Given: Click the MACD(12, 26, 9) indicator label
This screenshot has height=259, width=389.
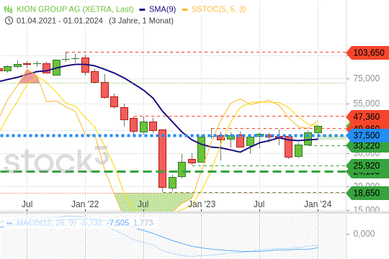Looking at the screenshot, I should 46,223.
